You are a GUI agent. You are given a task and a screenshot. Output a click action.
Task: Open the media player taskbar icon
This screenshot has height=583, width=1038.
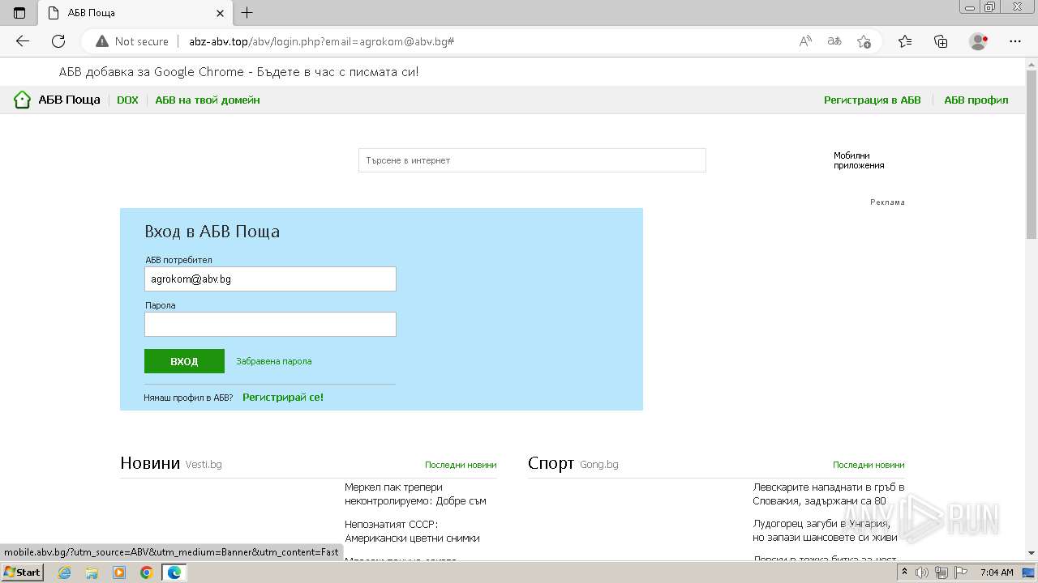tap(119, 572)
